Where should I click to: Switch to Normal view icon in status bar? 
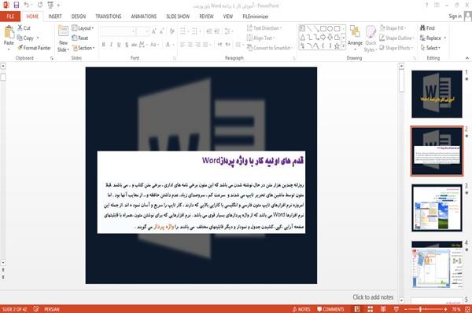(x=357, y=309)
